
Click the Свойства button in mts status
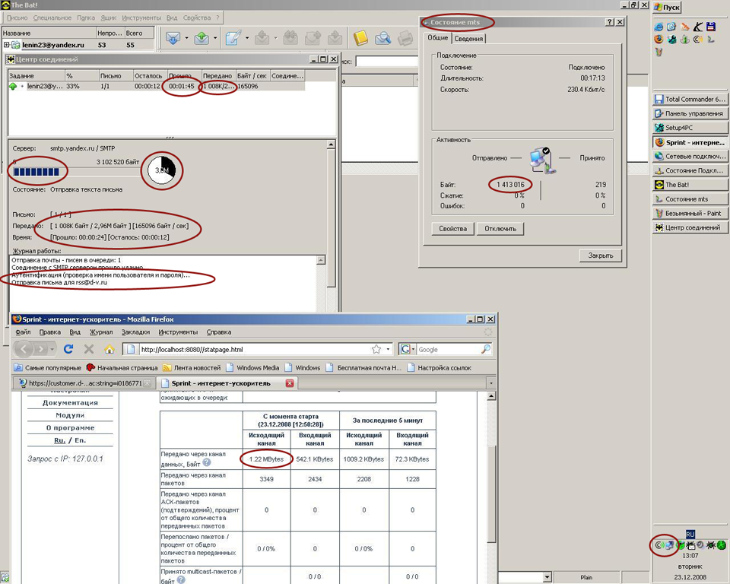point(452,229)
